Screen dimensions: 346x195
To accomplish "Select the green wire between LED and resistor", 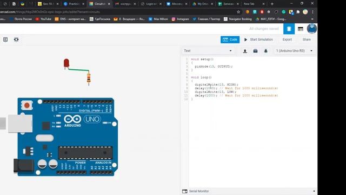I will (78, 70).
